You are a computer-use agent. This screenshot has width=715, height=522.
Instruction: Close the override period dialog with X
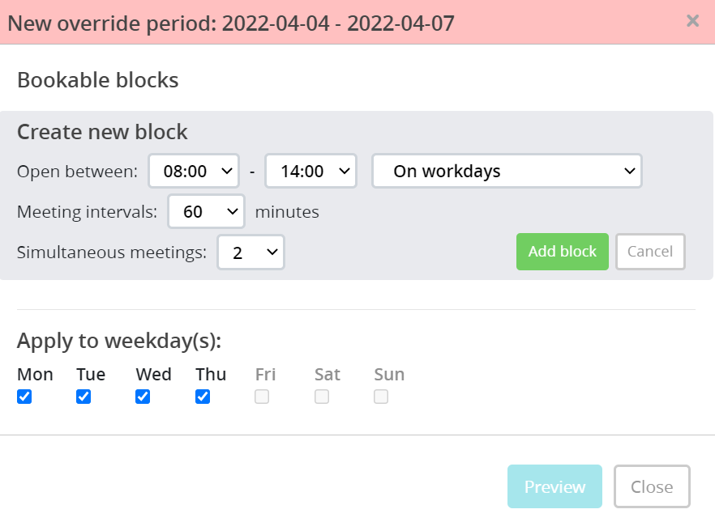pyautogui.click(x=692, y=21)
